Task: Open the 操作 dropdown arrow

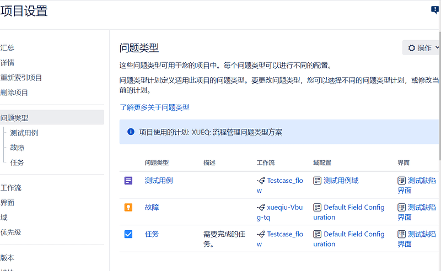Action: (437, 47)
